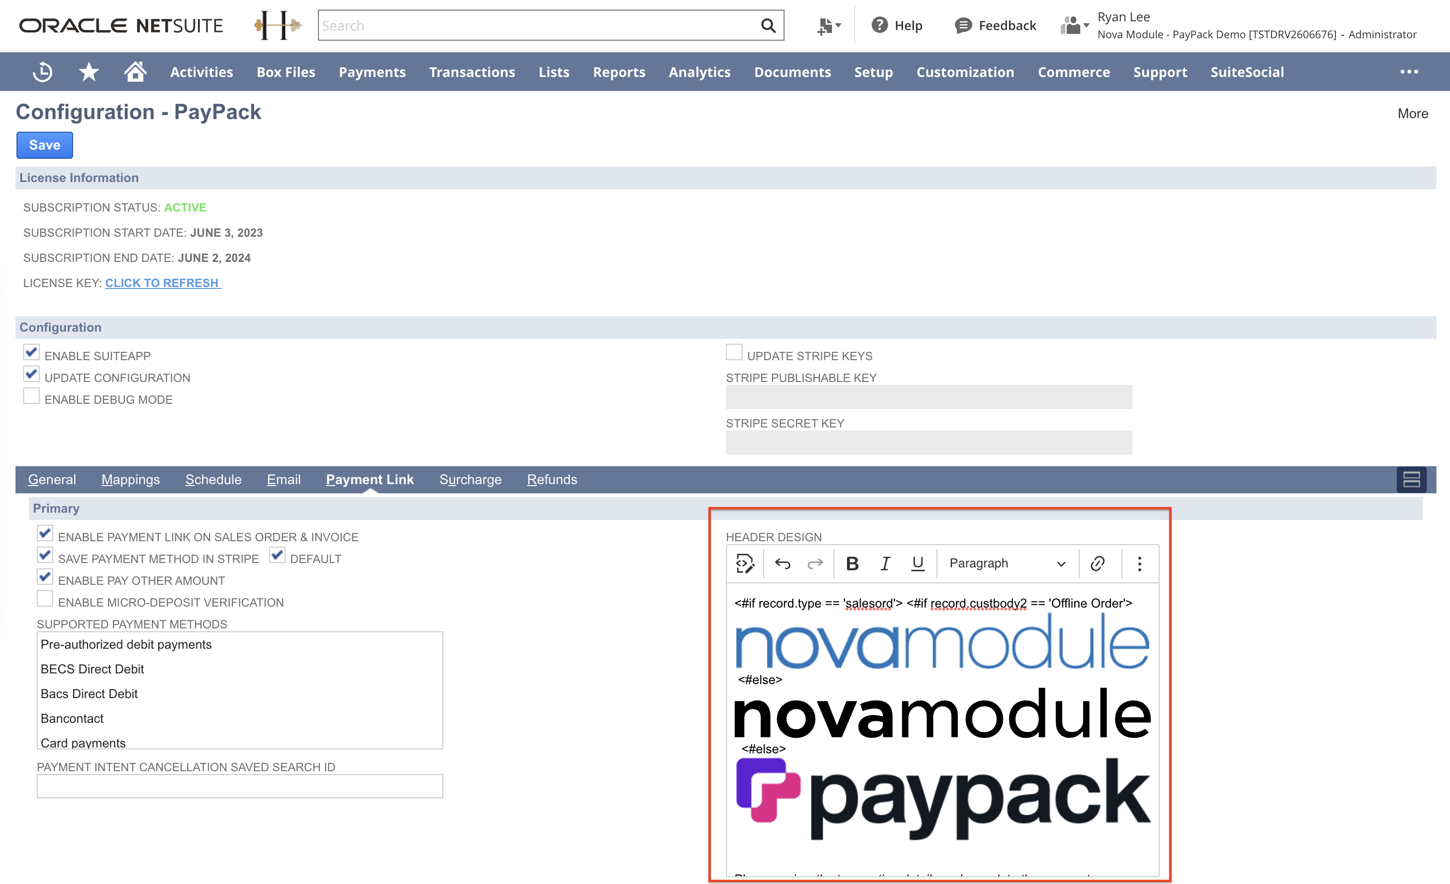This screenshot has width=1450, height=884.
Task: Click the redo arrow in editor
Action: (x=815, y=563)
